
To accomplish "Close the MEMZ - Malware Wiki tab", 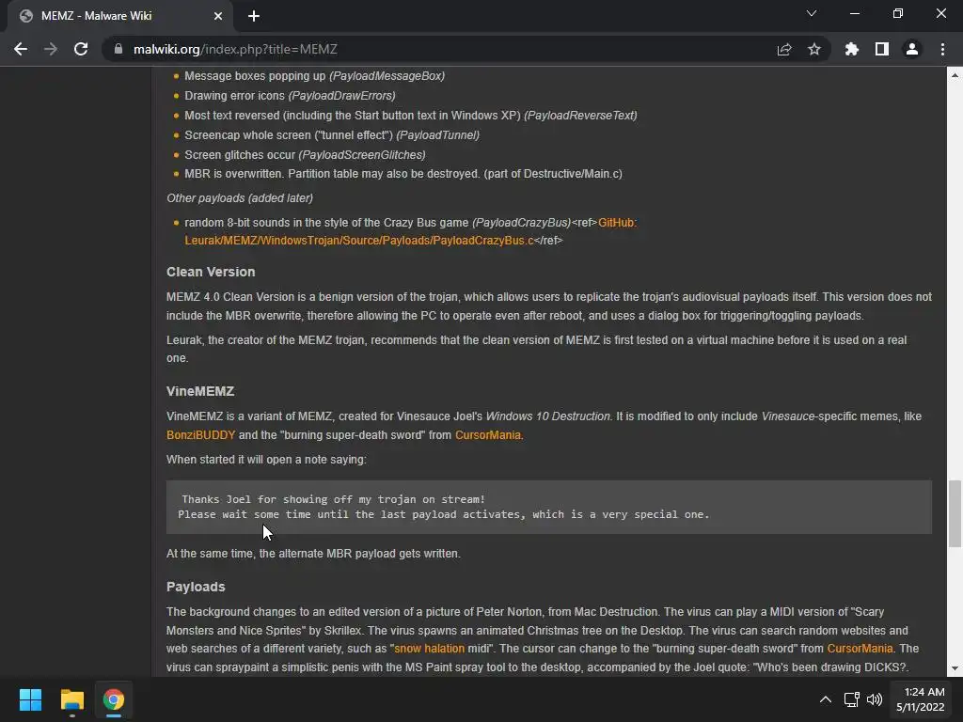I will pyautogui.click(x=218, y=16).
